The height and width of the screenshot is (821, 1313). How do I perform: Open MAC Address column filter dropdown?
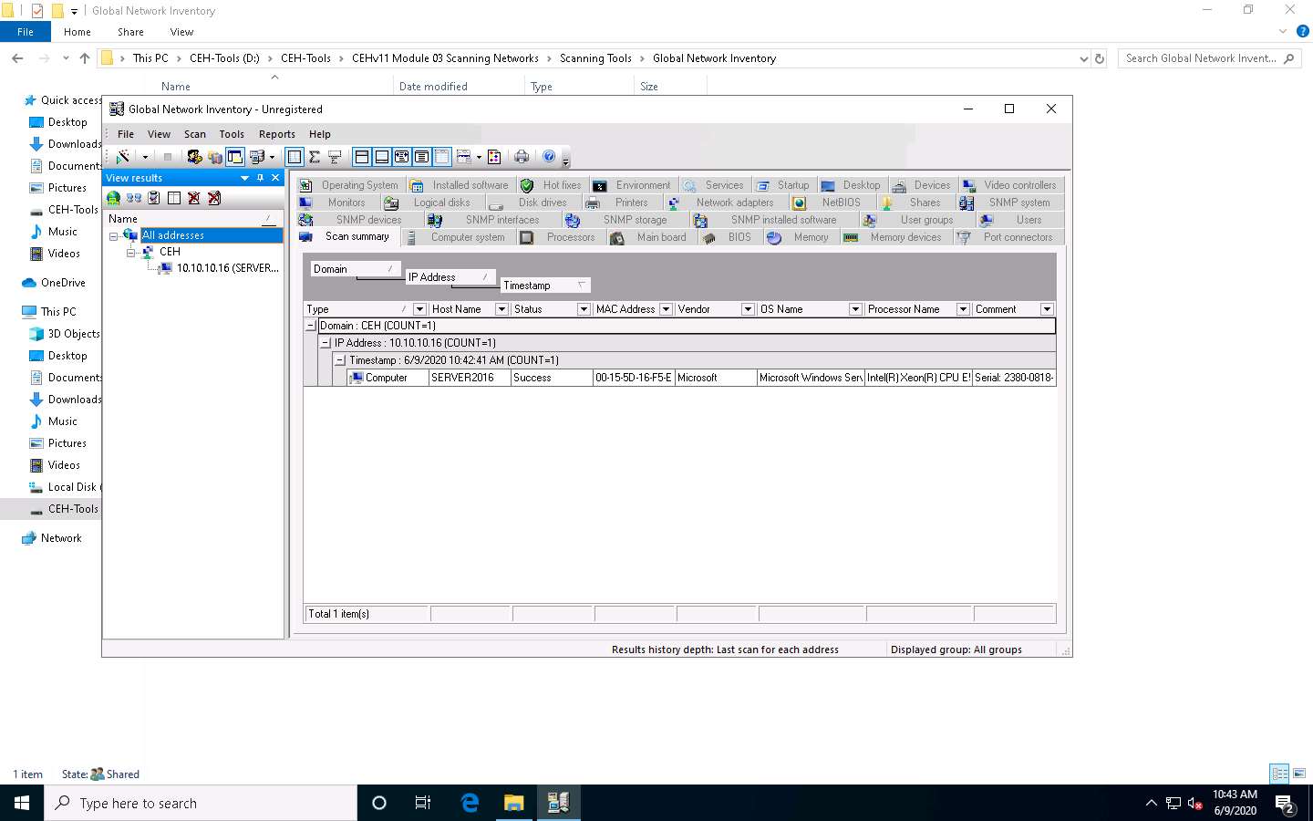666,309
